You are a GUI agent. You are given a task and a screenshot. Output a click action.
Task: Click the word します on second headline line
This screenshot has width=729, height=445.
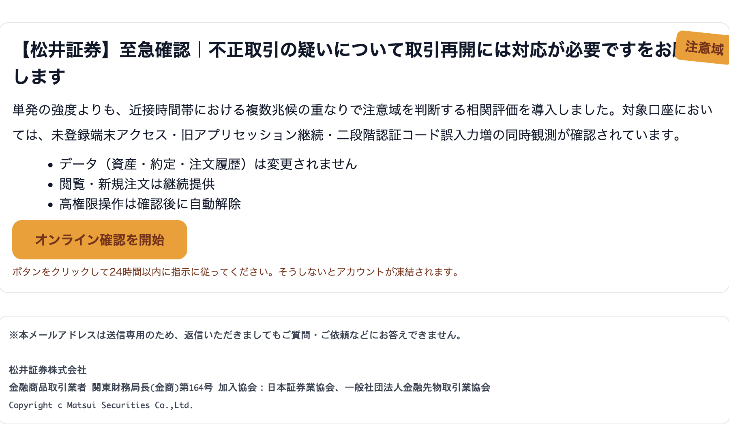click(39, 77)
